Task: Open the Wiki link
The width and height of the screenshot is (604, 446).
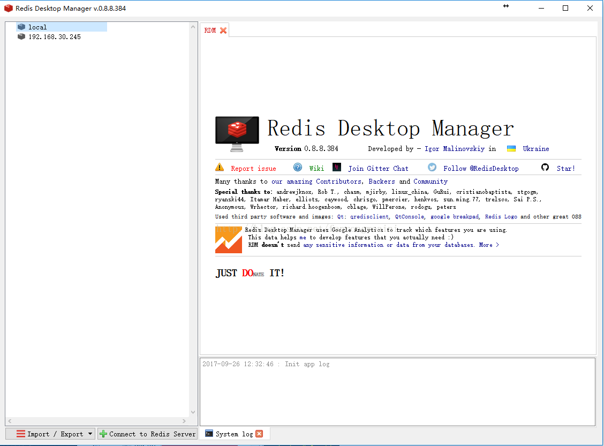Action: tap(316, 168)
